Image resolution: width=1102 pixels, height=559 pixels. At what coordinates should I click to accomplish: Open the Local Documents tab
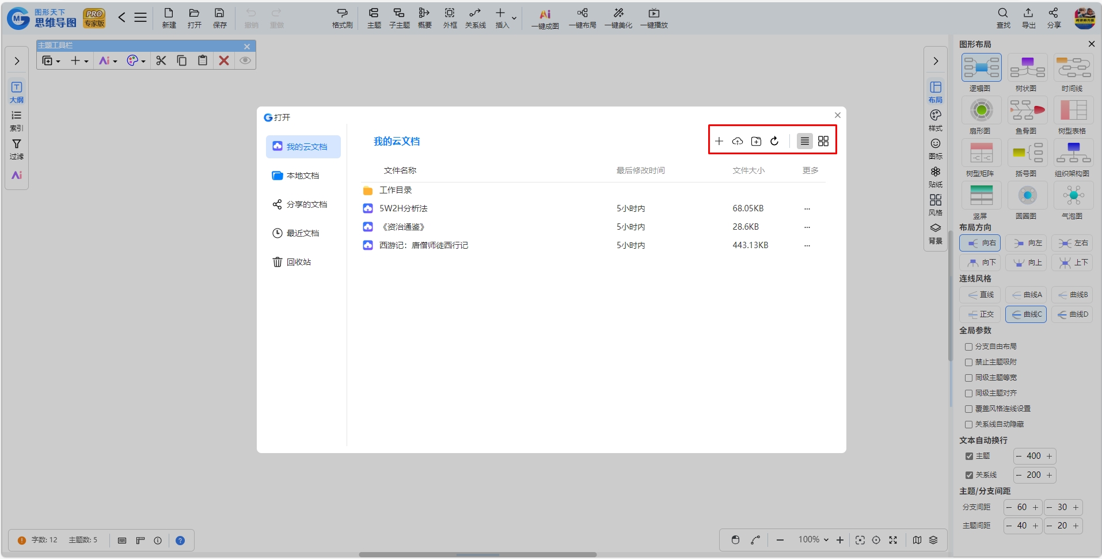pos(303,176)
